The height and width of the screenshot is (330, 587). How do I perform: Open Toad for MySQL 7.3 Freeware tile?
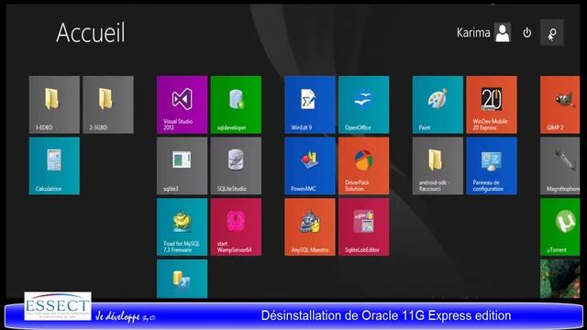click(x=182, y=227)
